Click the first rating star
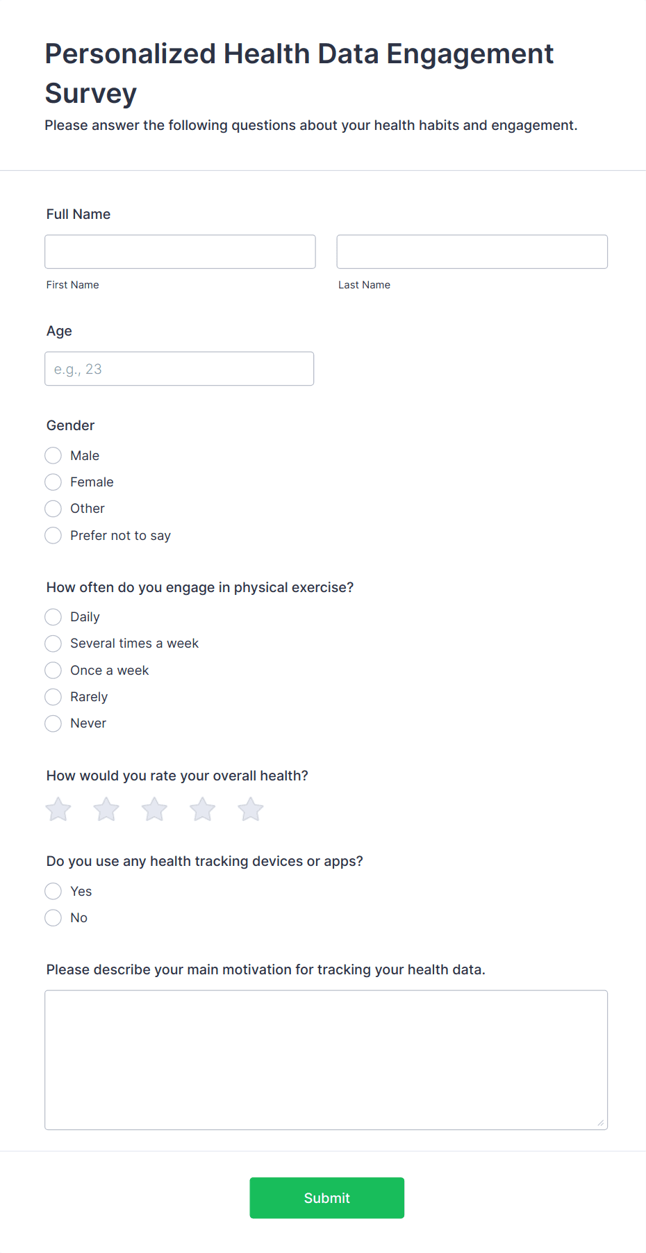This screenshot has height=1253, width=646. (58, 809)
